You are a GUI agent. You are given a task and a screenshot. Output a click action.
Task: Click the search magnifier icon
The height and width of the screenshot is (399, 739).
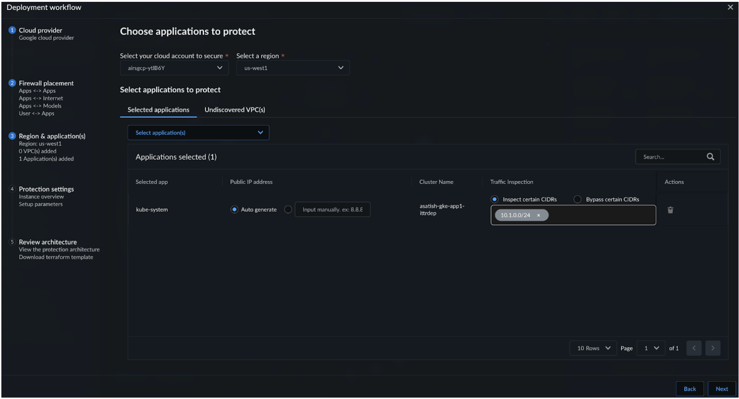pos(710,157)
